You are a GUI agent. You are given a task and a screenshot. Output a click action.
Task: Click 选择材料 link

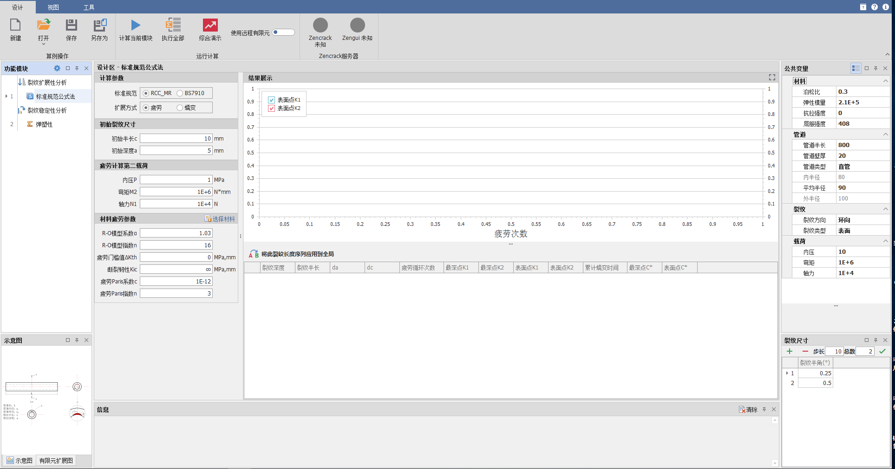[x=220, y=219]
